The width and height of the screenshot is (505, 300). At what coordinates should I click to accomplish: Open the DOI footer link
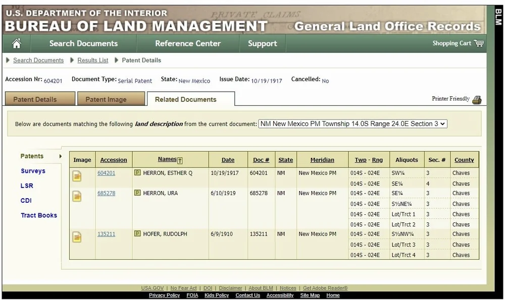[x=208, y=288]
